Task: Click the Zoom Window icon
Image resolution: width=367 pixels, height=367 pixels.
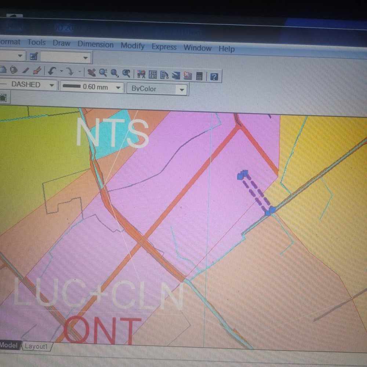Action: point(115,73)
